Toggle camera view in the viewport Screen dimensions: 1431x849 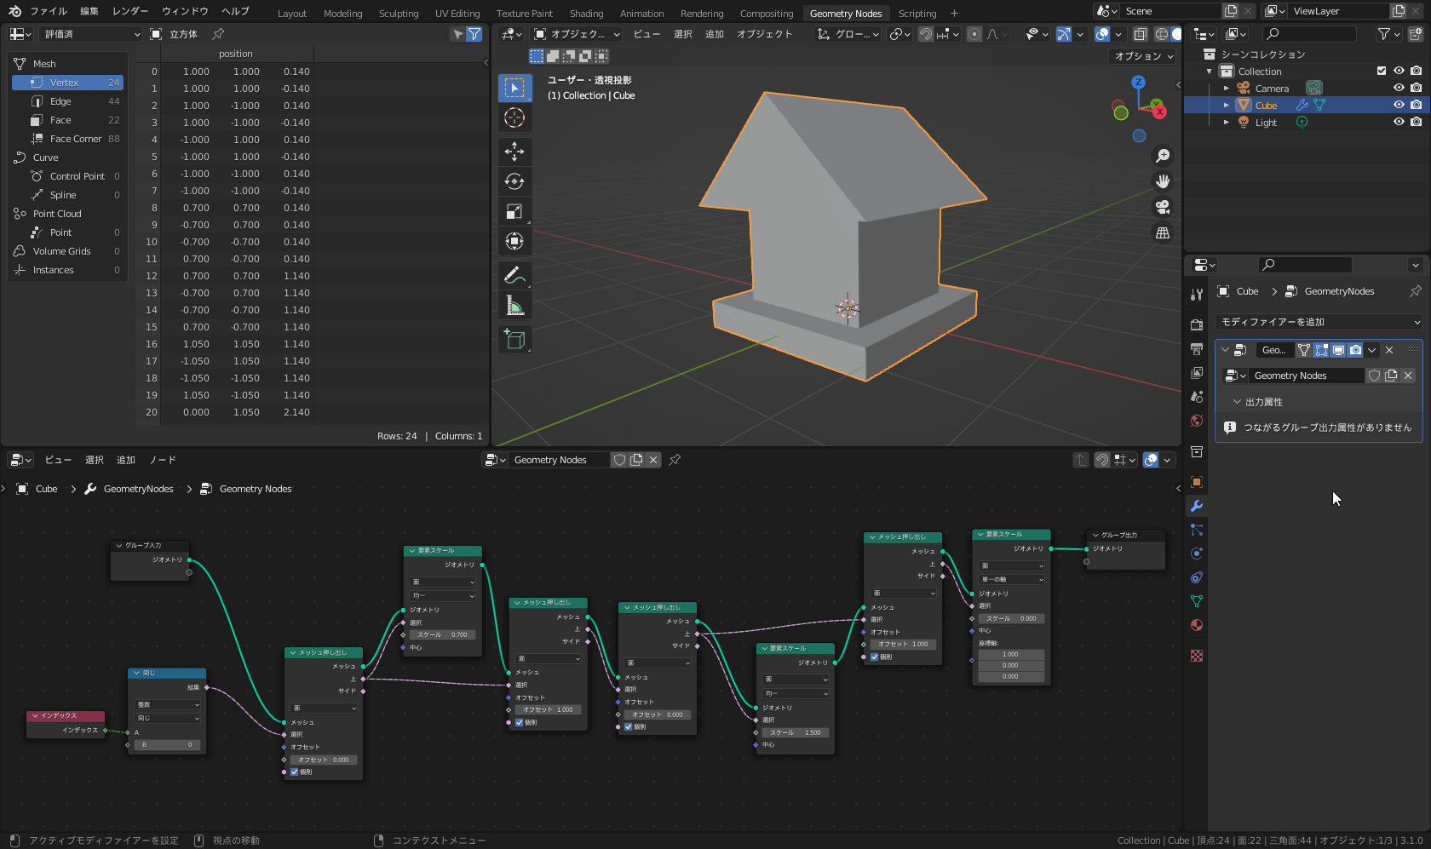click(1162, 207)
